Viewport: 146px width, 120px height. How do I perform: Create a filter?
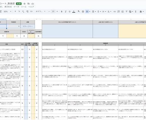pyautogui.click(x=126, y=11)
